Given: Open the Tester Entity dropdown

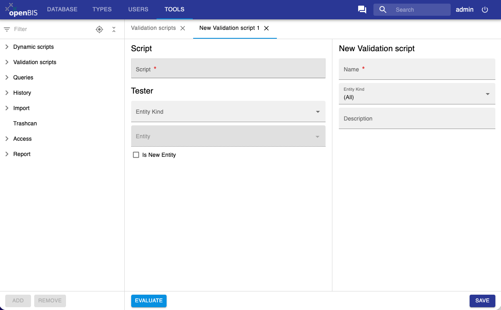Looking at the screenshot, I should (x=228, y=136).
